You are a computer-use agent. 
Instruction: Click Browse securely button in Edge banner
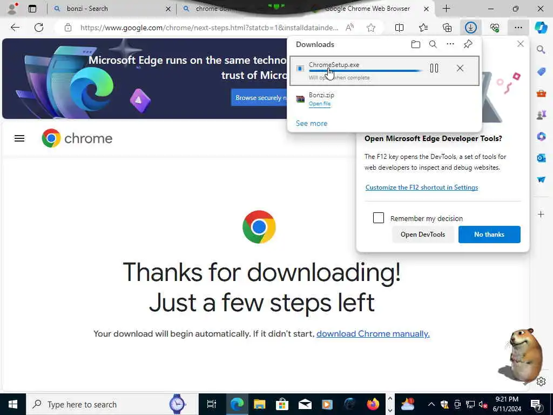tap(259, 98)
